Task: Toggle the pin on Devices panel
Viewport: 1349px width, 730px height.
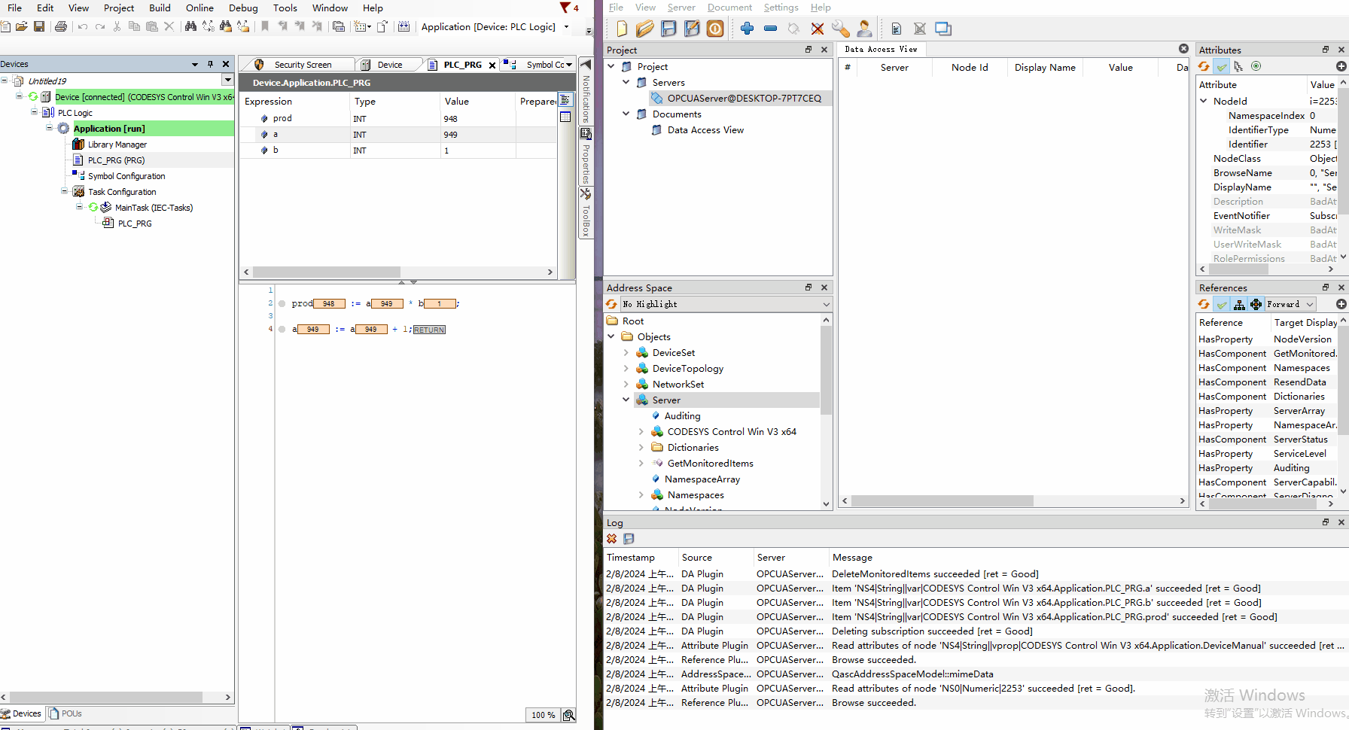Action: point(210,64)
